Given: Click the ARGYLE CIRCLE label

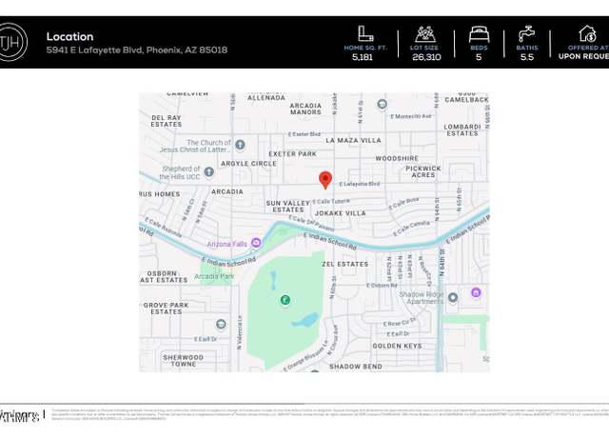Looking at the screenshot, I should pos(249,164).
